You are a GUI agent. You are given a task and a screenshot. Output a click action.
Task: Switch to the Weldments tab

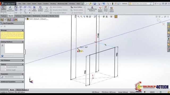point(36,16)
